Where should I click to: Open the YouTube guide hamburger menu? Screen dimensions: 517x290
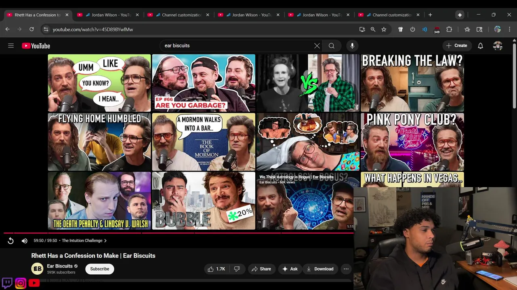coord(11,46)
